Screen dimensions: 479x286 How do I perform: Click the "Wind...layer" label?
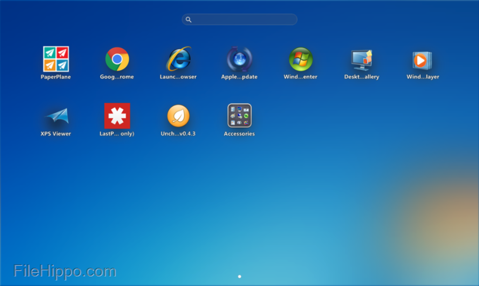(x=423, y=77)
